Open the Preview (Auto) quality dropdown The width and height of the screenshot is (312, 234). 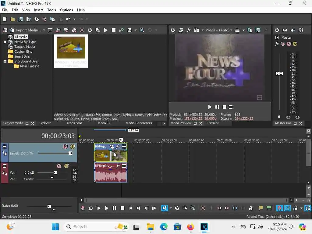(219, 30)
